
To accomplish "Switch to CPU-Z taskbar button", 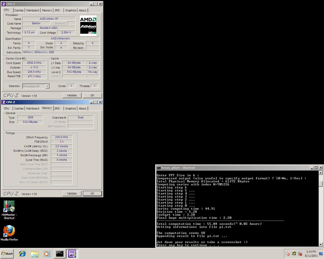I will coord(72,254).
